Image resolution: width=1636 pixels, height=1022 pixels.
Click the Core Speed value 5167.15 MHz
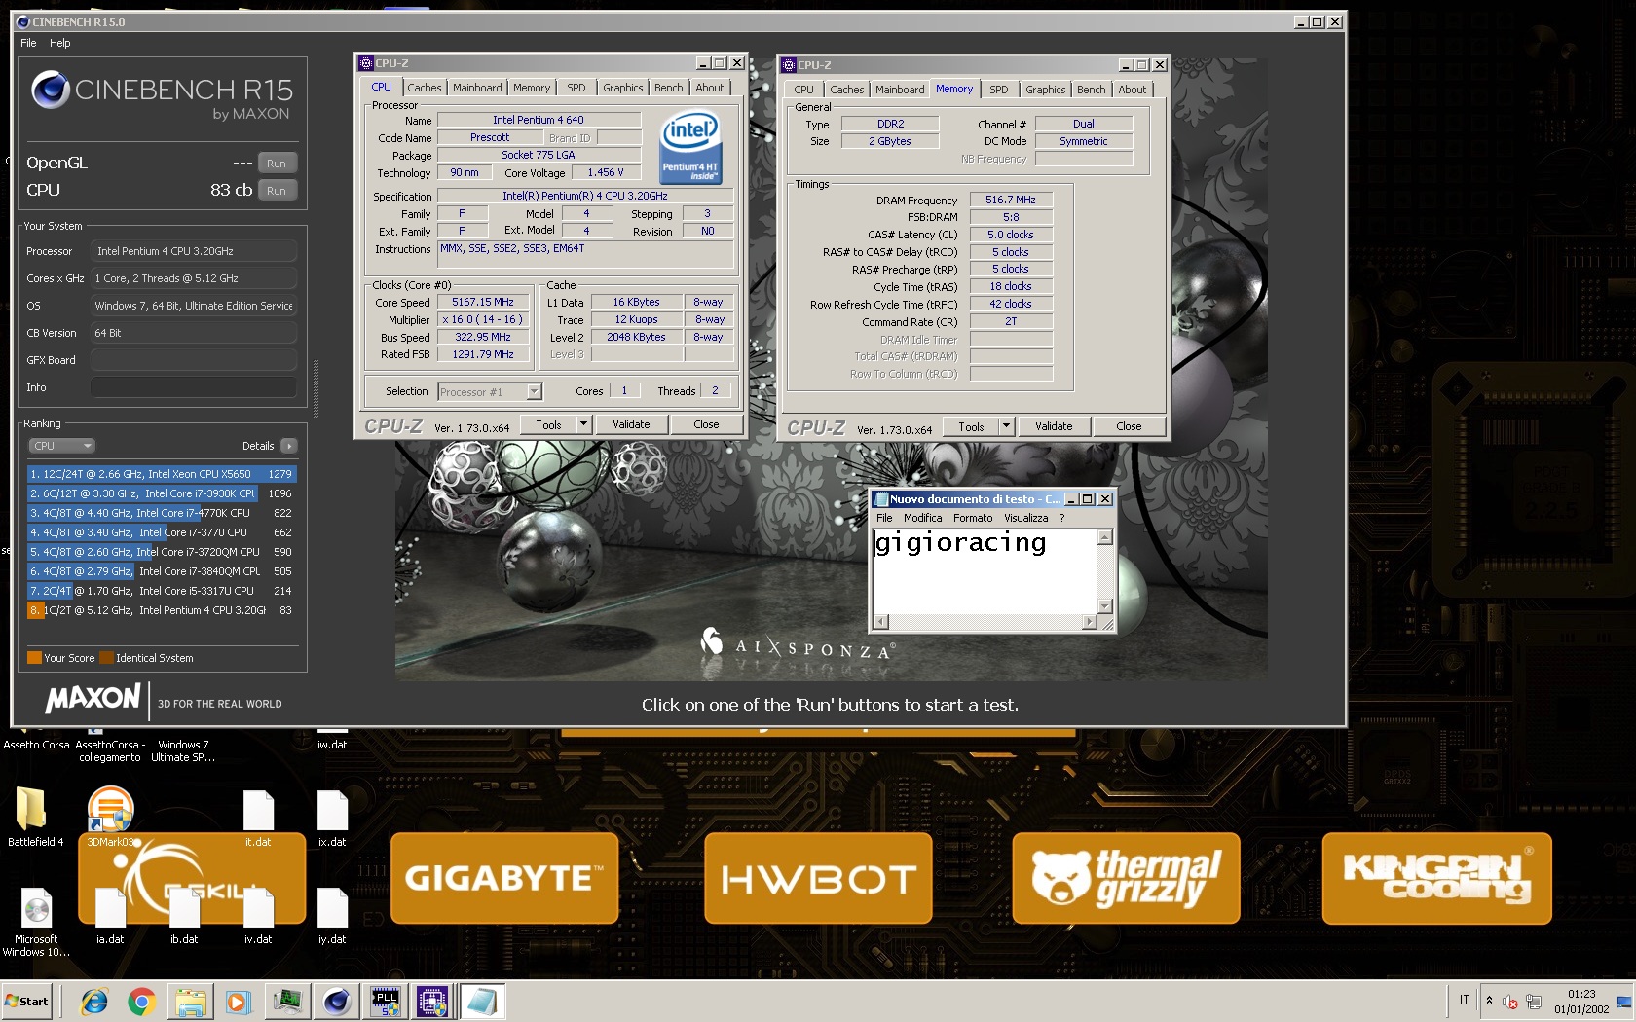point(482,303)
